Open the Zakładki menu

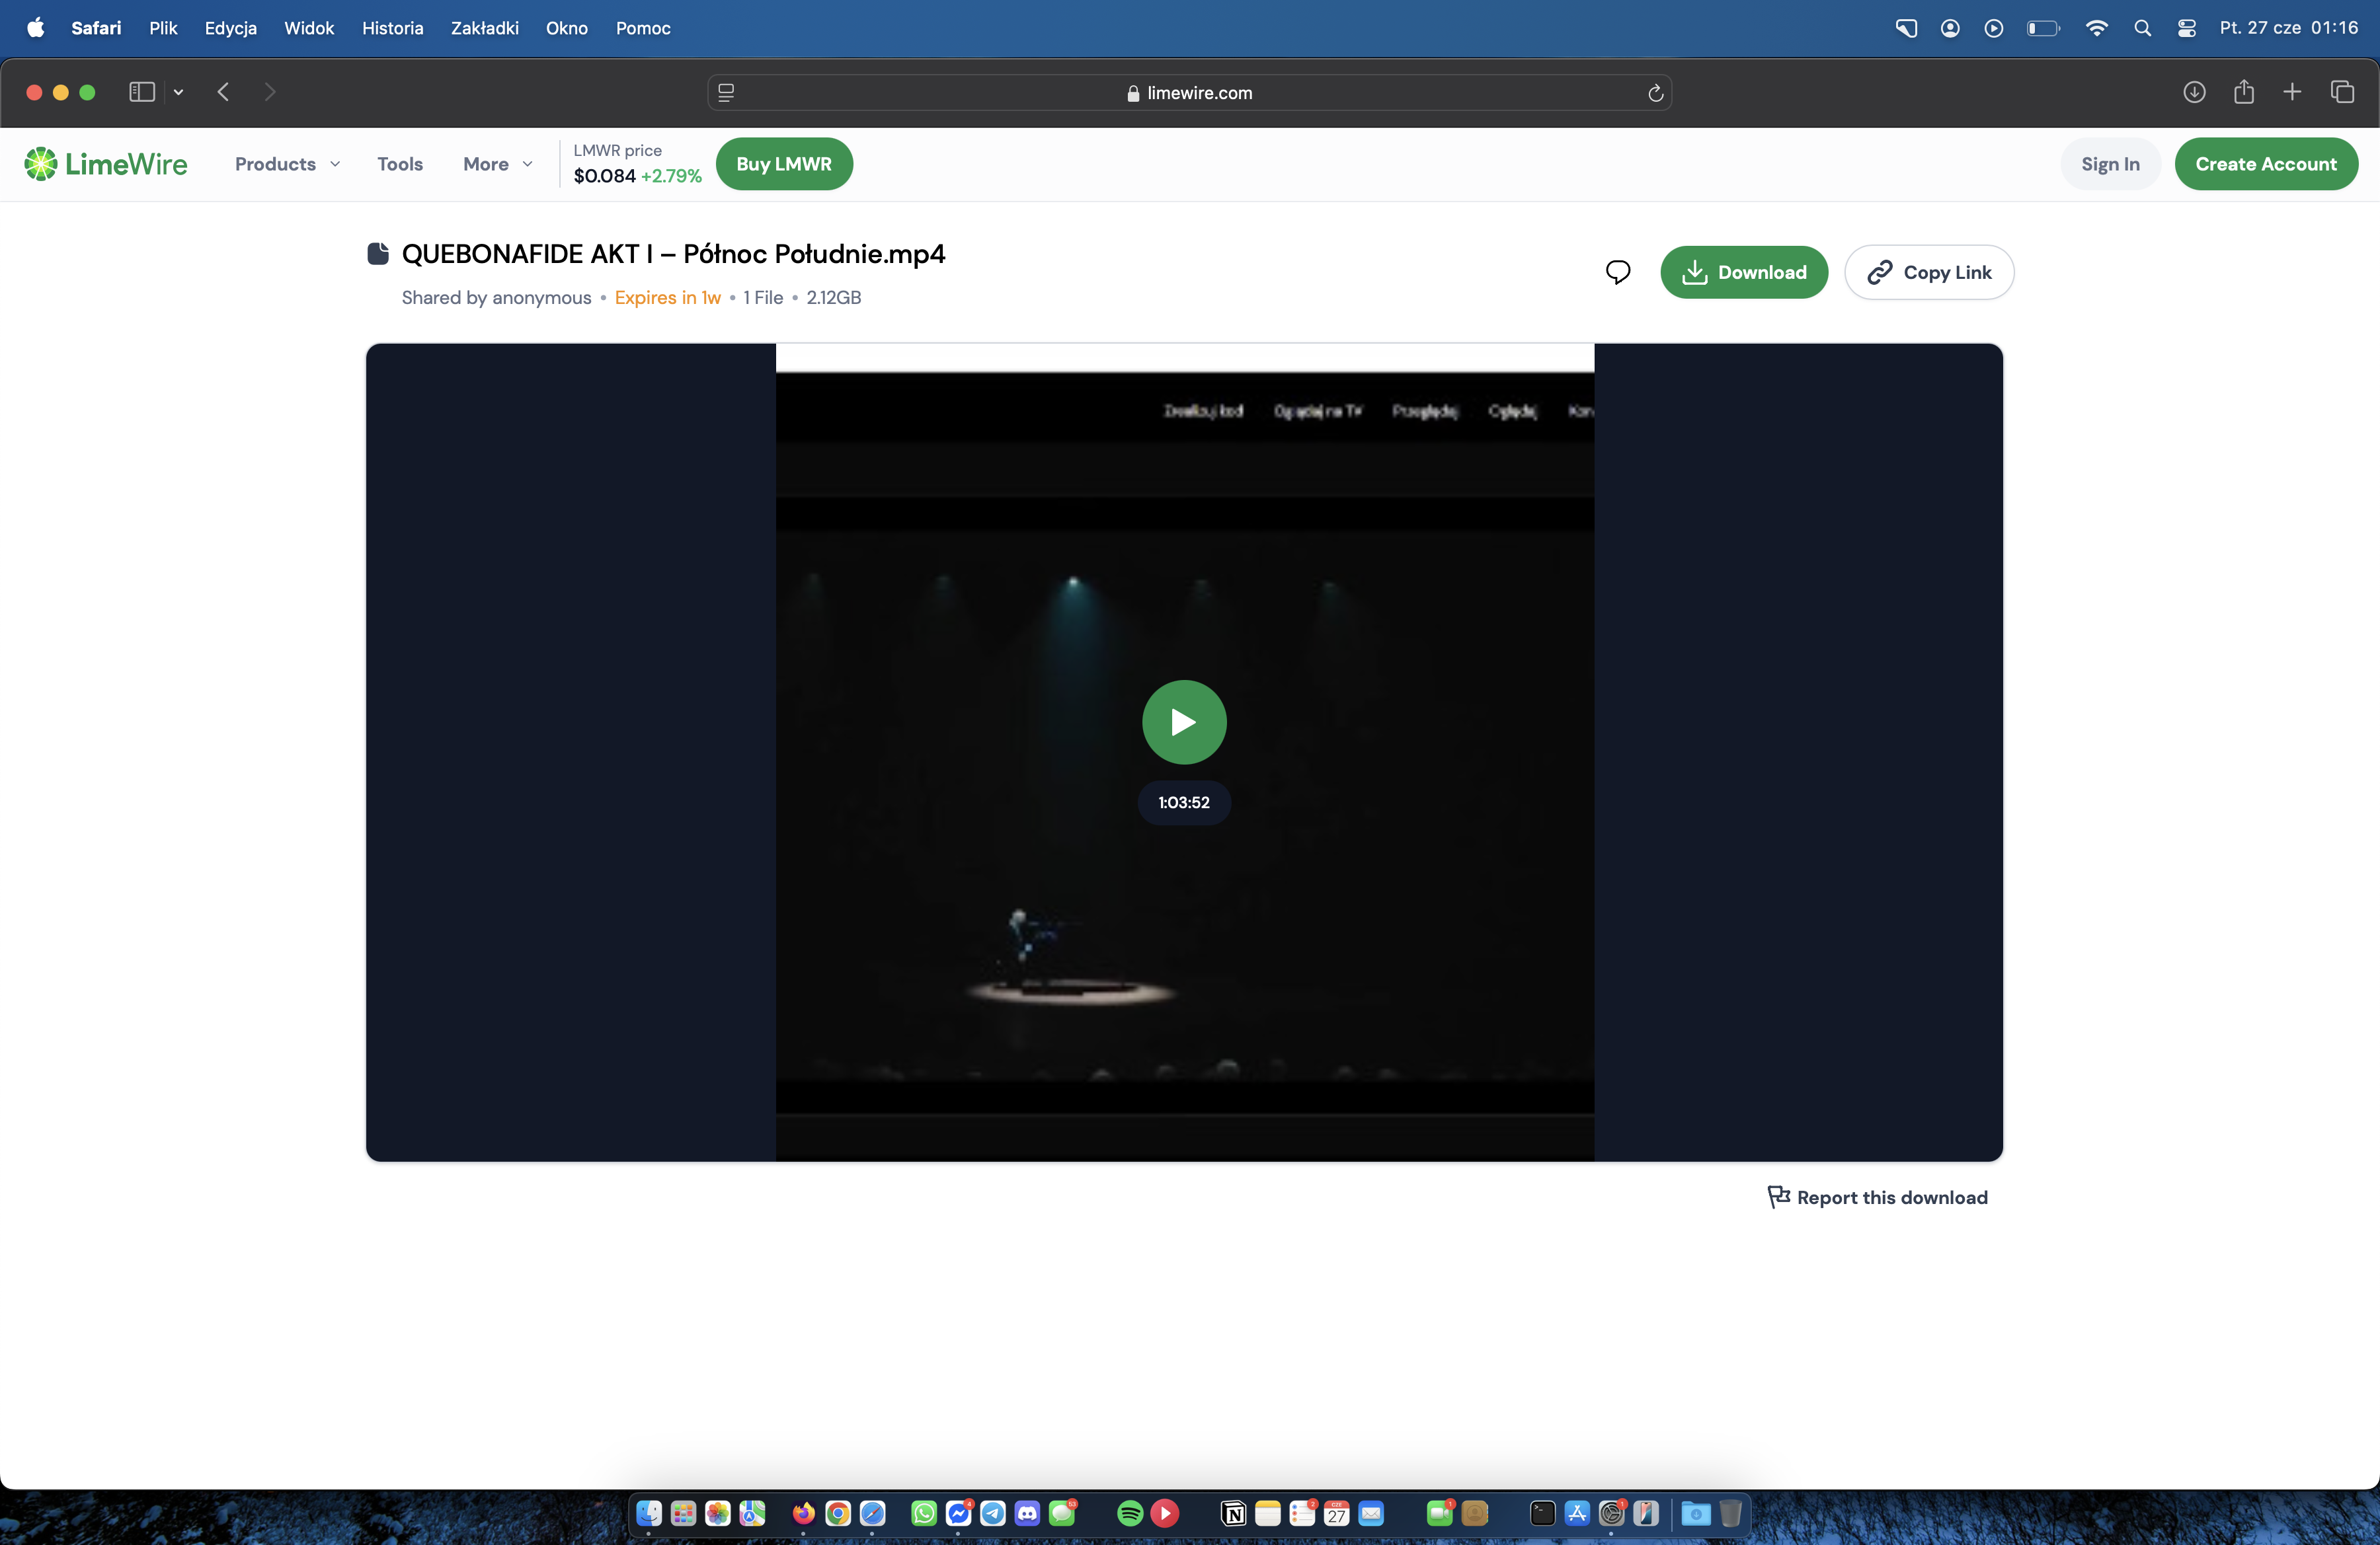[484, 28]
